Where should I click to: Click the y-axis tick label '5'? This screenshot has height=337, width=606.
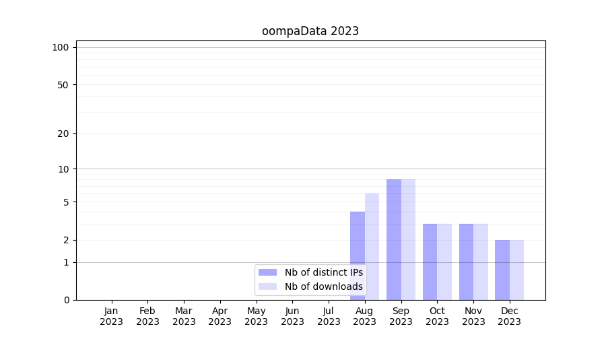coord(66,202)
